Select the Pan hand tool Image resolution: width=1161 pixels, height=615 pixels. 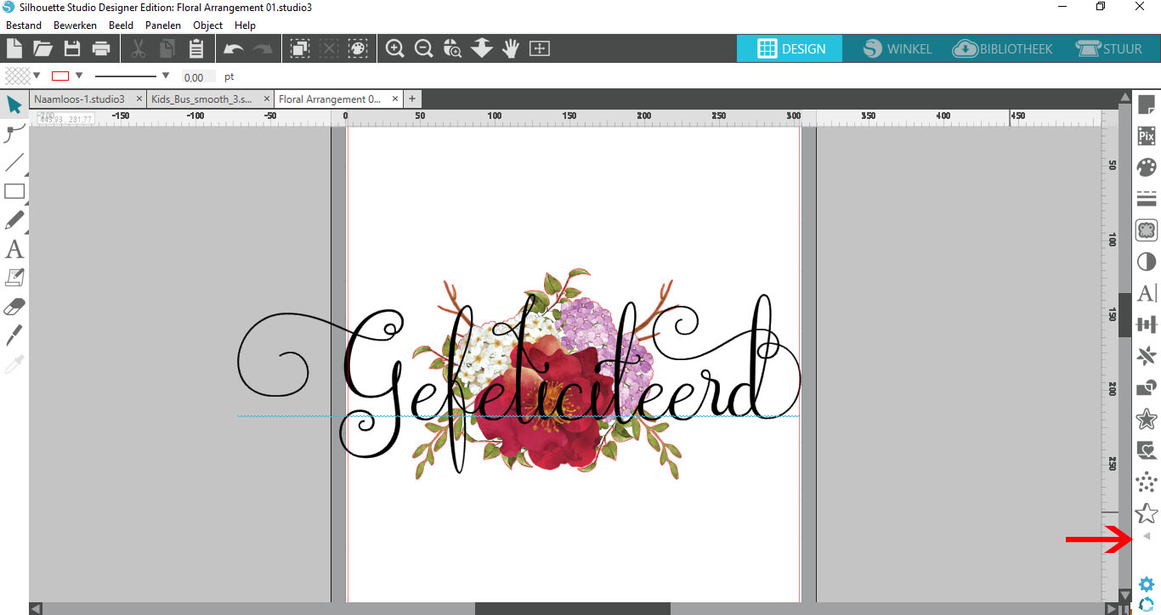click(x=511, y=48)
